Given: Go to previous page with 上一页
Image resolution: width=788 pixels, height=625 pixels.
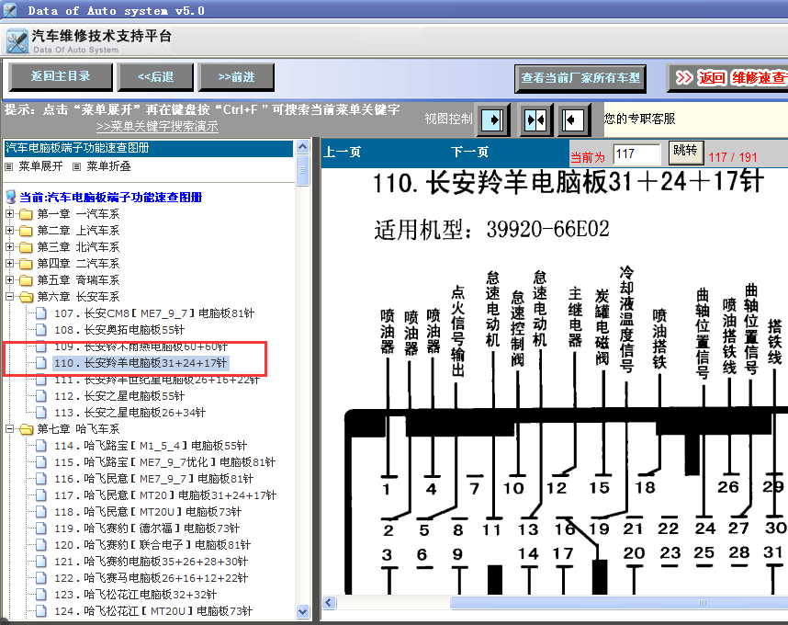Looking at the screenshot, I should pos(343,152).
